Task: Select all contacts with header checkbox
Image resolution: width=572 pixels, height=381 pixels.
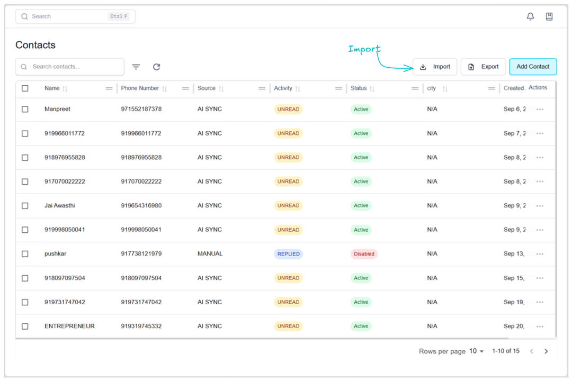Action: point(25,88)
